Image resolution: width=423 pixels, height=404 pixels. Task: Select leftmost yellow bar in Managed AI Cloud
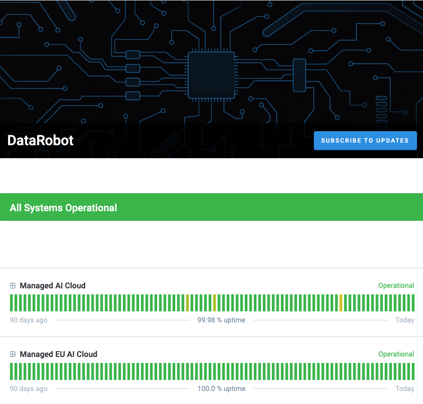tap(188, 303)
